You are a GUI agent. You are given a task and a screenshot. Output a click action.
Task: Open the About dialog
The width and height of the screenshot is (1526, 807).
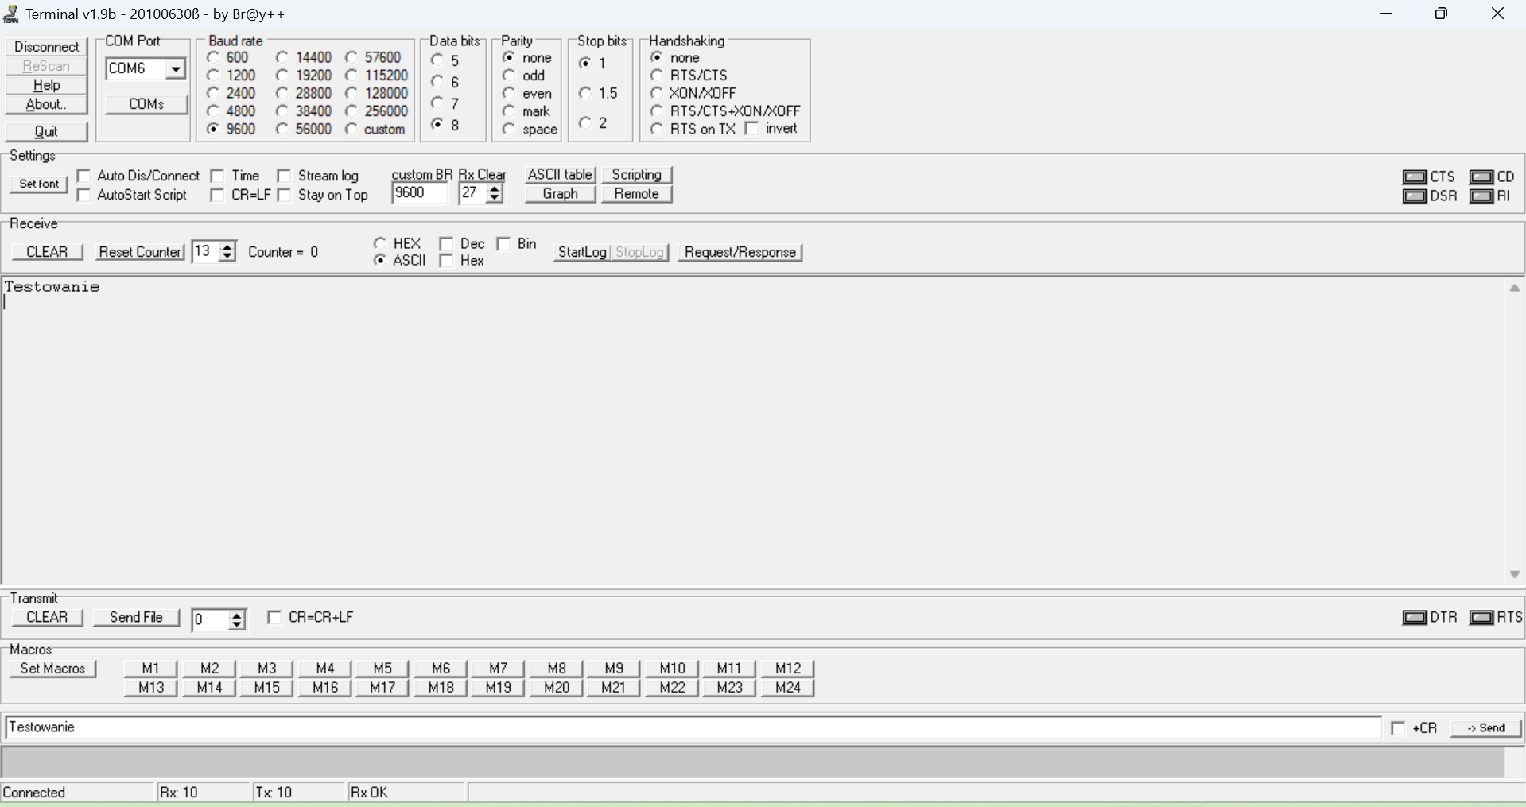point(47,104)
